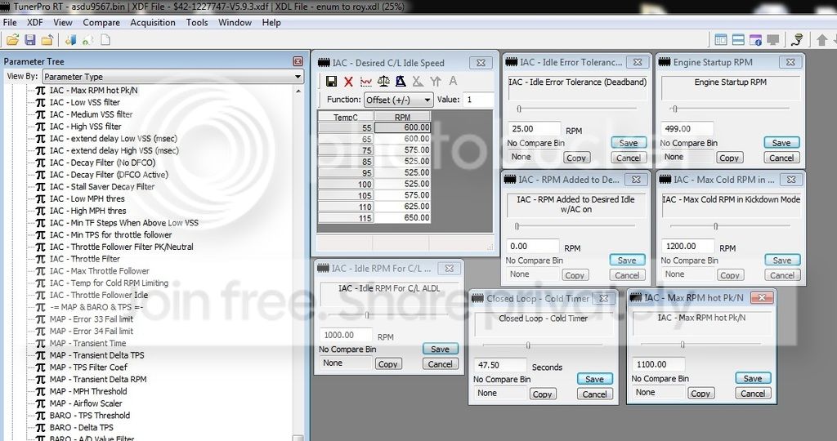Select the 625.00 RPM cell at TempC 110

[402, 207]
